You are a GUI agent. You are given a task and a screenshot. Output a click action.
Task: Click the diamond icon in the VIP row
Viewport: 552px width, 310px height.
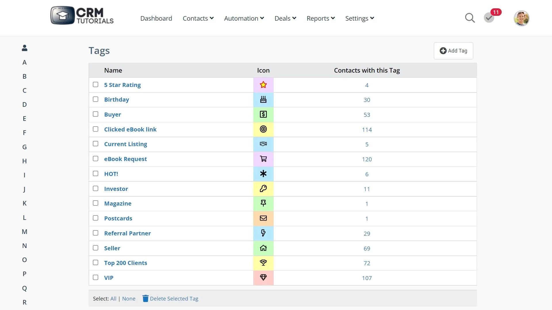[263, 278]
